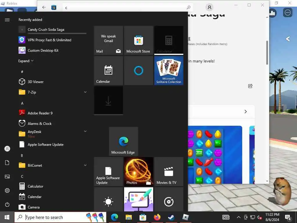Screen dimensions: 297x223
Task: Click the downloading app tile
Action: tap(108, 100)
